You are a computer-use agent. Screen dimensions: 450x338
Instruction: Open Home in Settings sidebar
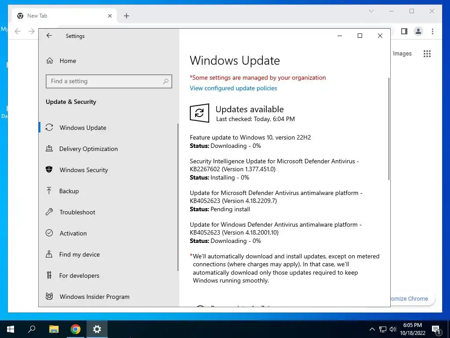coord(68,61)
